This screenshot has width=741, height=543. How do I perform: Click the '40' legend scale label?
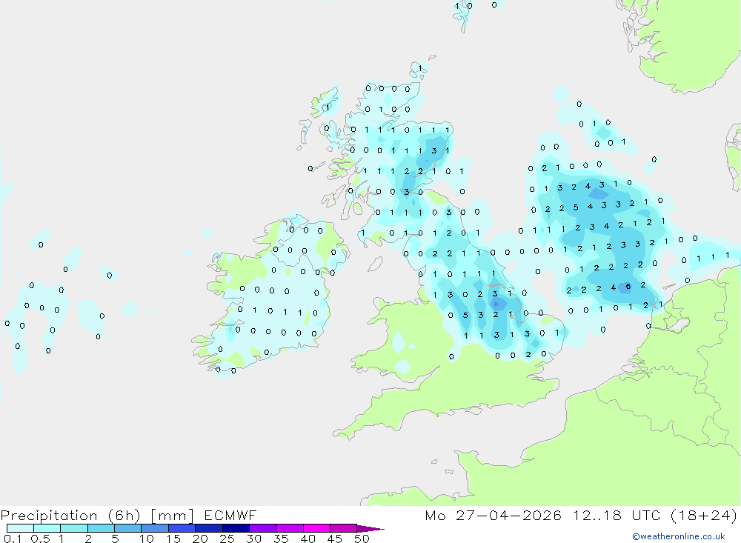pos(308,539)
